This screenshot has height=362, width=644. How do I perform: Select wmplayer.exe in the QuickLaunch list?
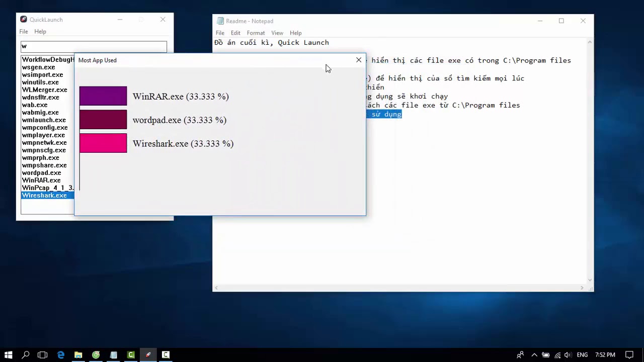(48, 135)
